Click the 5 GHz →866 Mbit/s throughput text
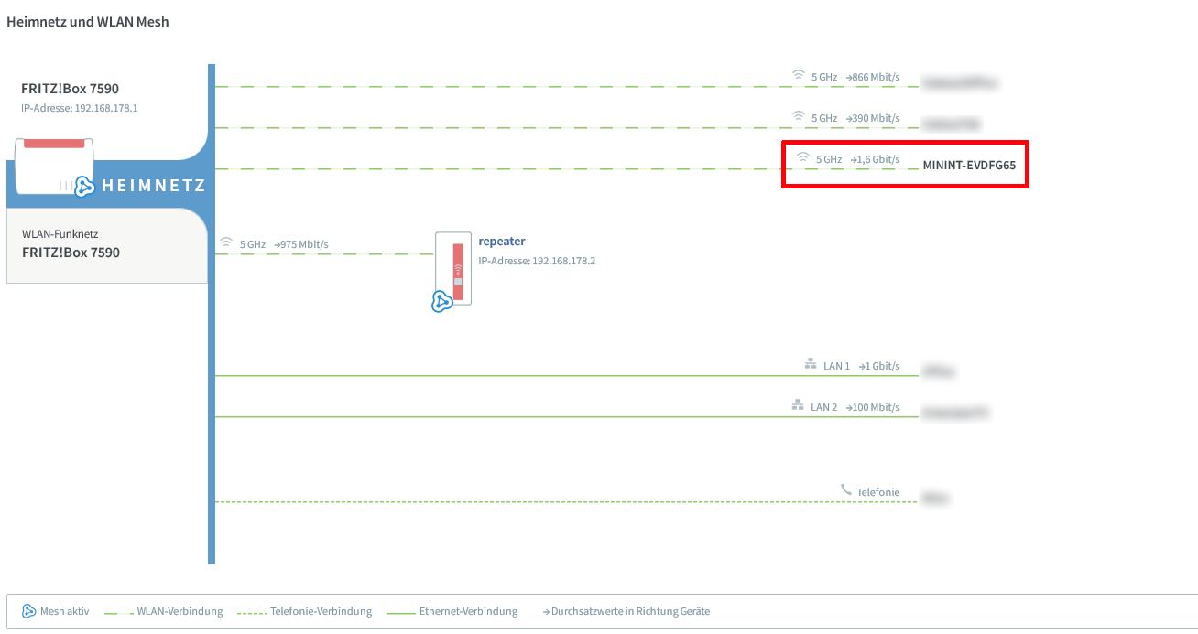 855,77
